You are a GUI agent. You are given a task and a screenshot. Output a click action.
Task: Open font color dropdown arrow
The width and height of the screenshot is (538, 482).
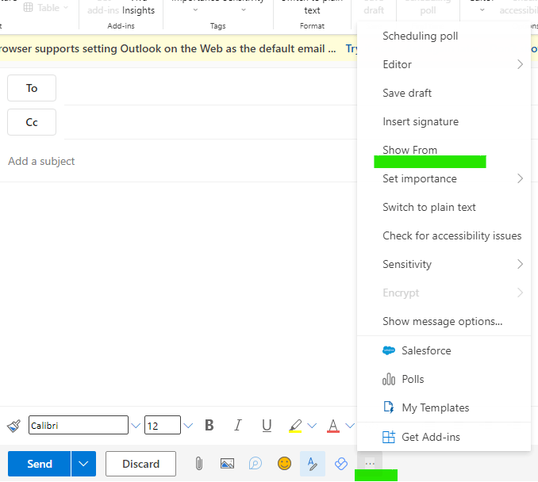pos(350,426)
